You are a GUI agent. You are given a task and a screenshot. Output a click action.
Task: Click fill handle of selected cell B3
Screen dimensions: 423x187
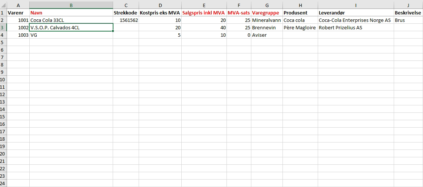pyautogui.click(x=113, y=31)
